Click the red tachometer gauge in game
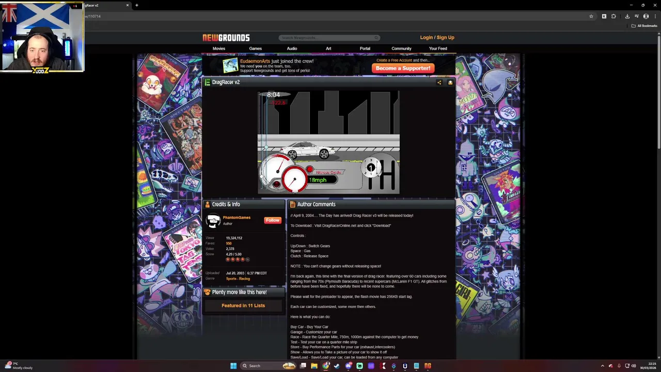This screenshot has width=661, height=372. tap(294, 179)
